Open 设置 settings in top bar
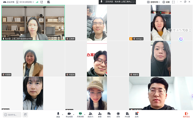The image size is (193, 120). pyautogui.click(x=166, y=2)
